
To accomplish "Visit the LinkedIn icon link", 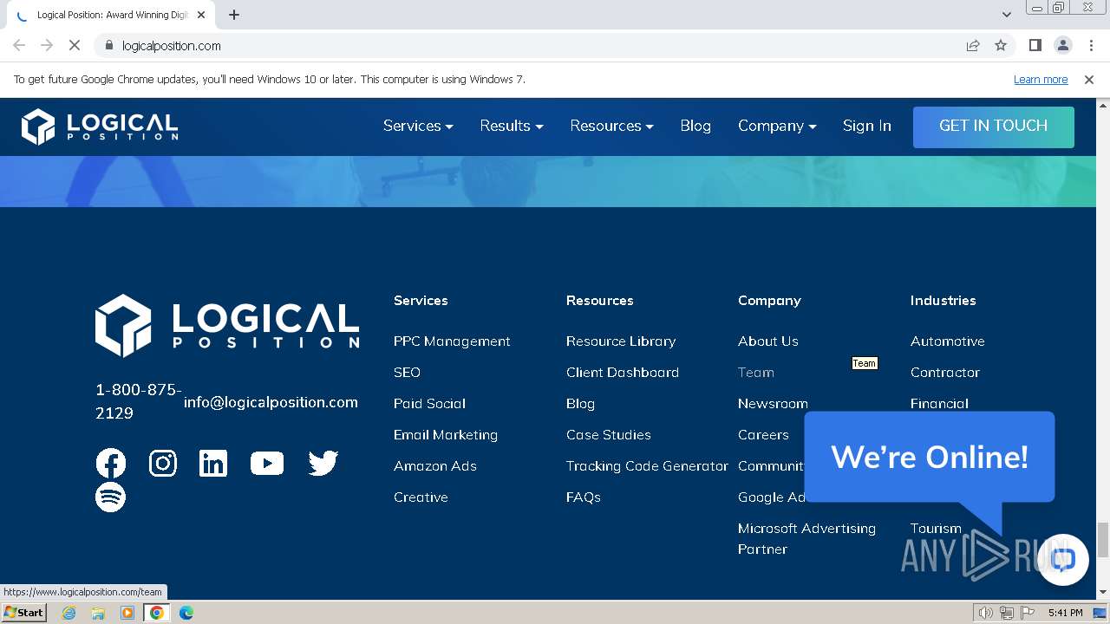I will coord(213,464).
